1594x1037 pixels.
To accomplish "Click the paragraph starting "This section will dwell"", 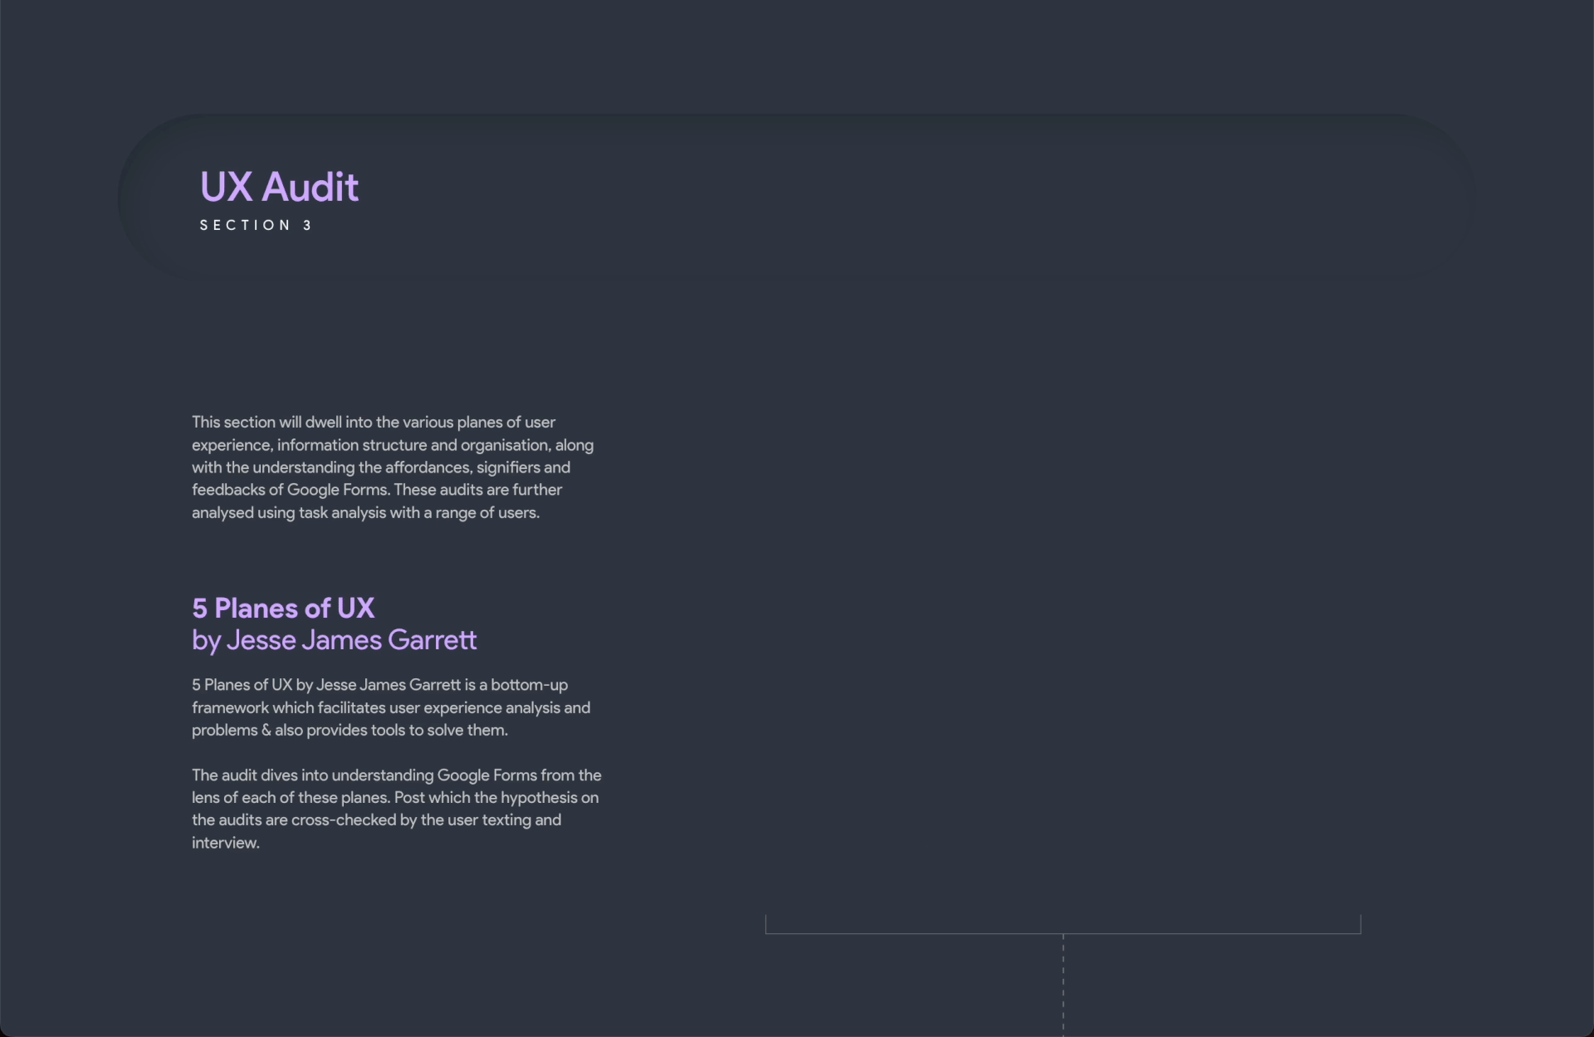I will pos(393,467).
